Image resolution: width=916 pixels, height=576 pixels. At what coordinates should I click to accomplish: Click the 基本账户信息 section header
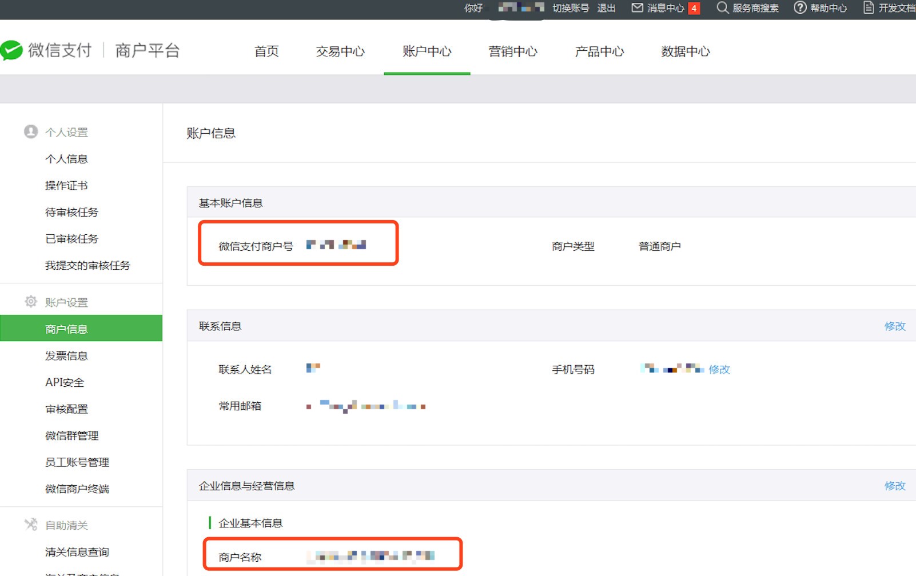230,203
